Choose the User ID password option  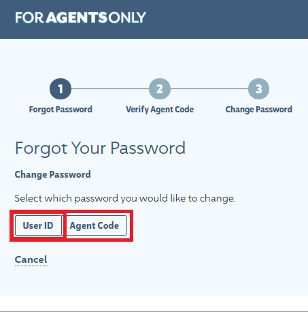[x=38, y=225]
